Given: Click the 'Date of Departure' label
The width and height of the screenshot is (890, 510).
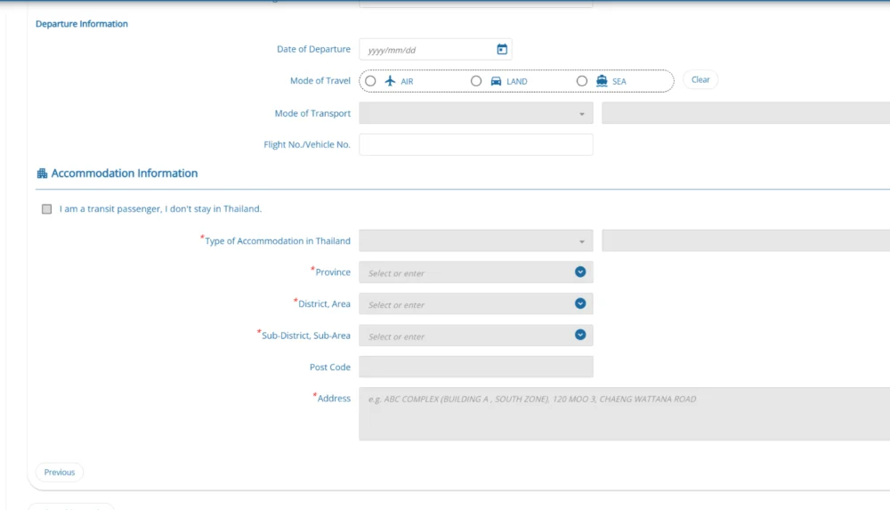Looking at the screenshot, I should click(x=313, y=50).
